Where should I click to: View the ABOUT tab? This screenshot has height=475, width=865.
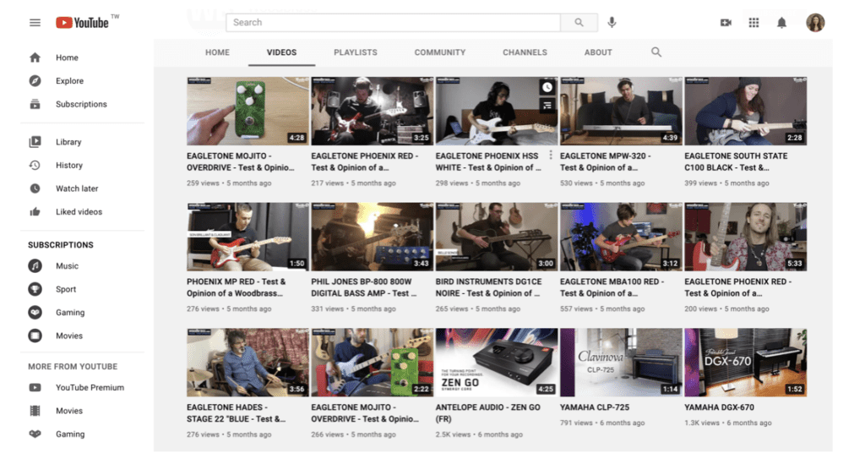[598, 52]
